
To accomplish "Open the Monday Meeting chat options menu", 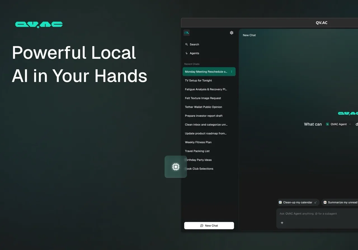I will 232,72.
